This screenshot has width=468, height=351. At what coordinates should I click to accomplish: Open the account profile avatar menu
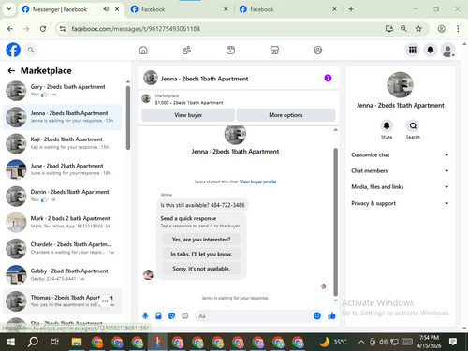coord(447,50)
